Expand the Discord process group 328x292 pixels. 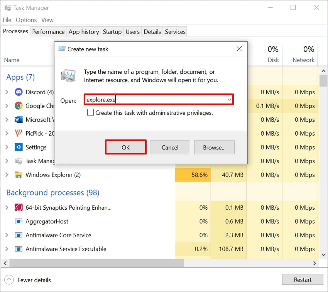[x=8, y=92]
